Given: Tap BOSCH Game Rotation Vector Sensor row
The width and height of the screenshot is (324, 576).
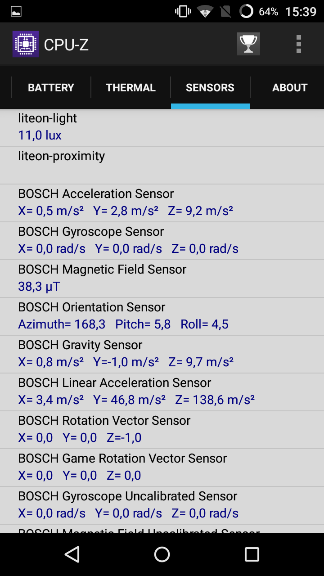Looking at the screenshot, I should [162, 468].
